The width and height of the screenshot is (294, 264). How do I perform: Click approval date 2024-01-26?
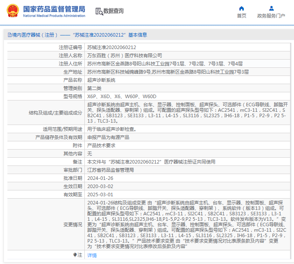point(100,178)
